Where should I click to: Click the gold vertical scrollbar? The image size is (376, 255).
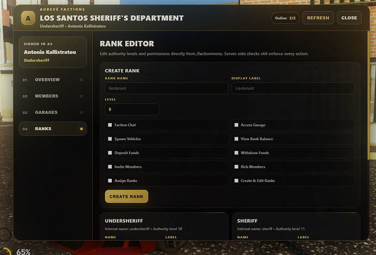pos(368,95)
